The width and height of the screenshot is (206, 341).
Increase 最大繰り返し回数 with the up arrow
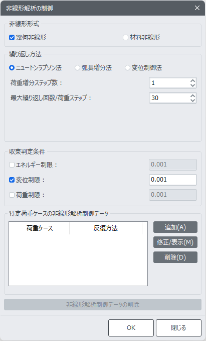pos(192,96)
